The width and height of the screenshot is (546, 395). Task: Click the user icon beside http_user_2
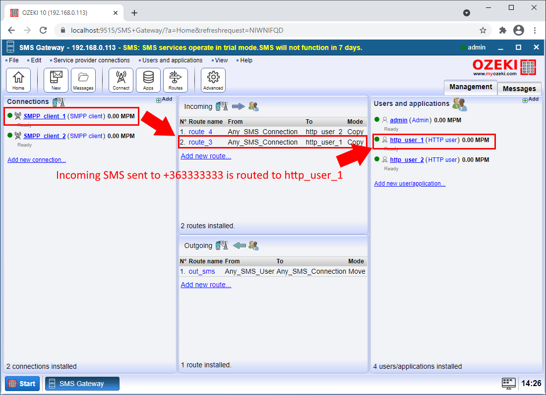385,159
